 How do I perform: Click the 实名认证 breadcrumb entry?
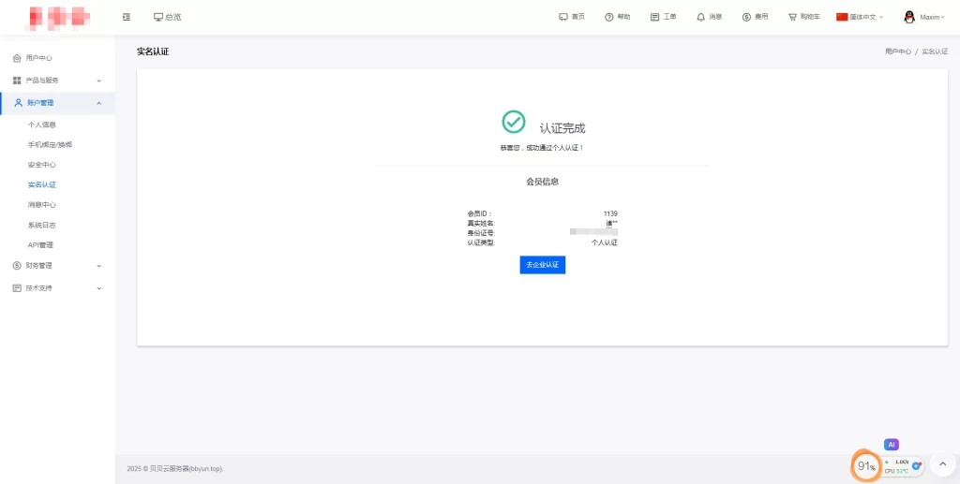coord(935,51)
